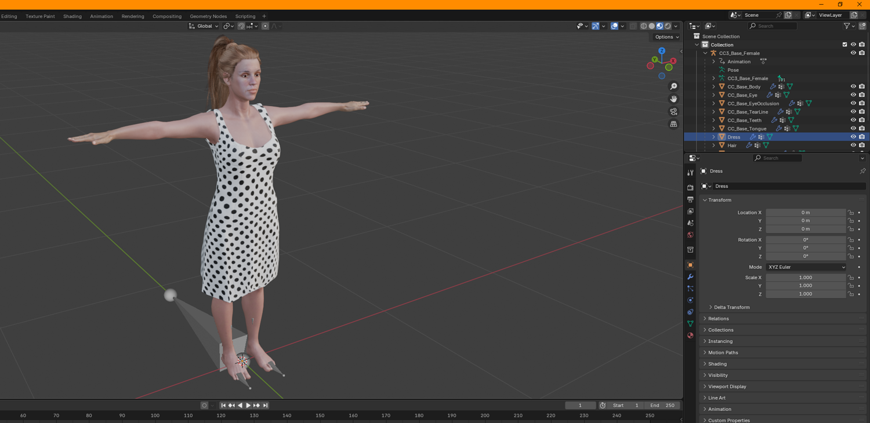Select solid viewport shading

coord(652,26)
